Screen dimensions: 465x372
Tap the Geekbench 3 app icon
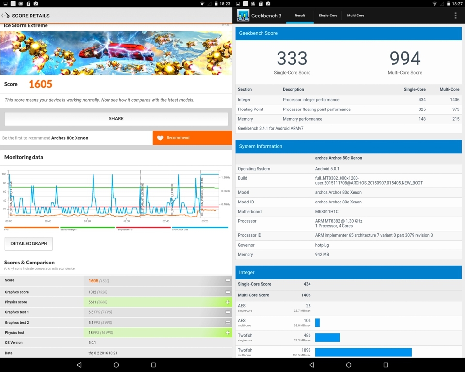[x=243, y=15]
